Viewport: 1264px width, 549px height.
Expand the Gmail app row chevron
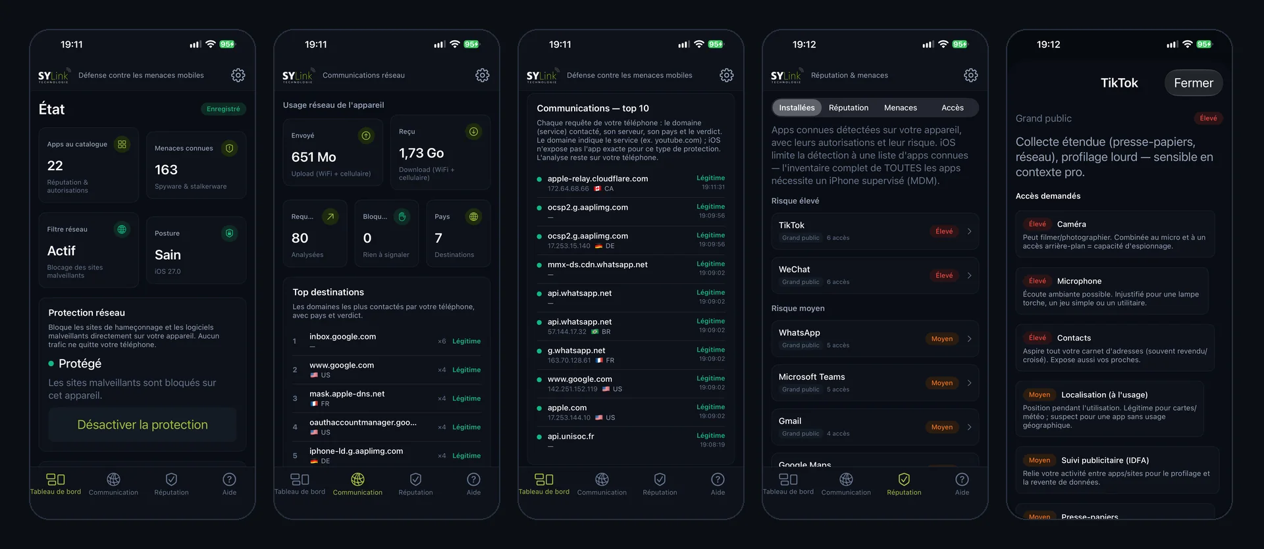[970, 427]
